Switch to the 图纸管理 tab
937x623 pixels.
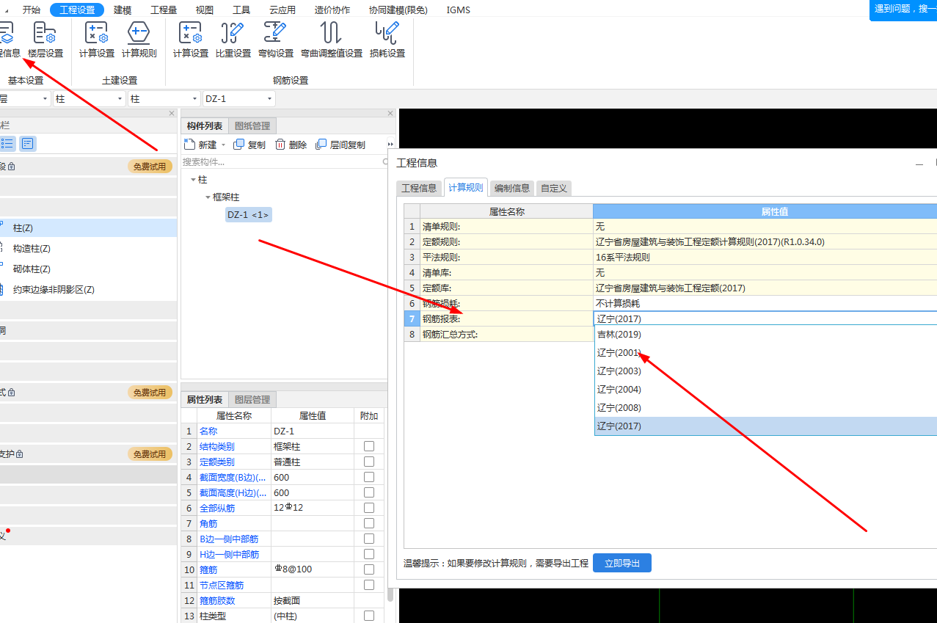(x=252, y=125)
